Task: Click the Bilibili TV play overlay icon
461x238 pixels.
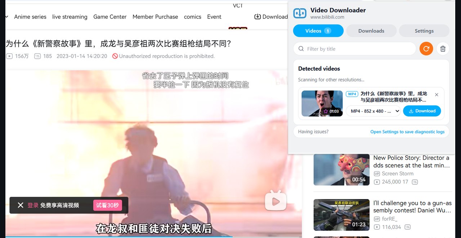Action: [x=276, y=200]
